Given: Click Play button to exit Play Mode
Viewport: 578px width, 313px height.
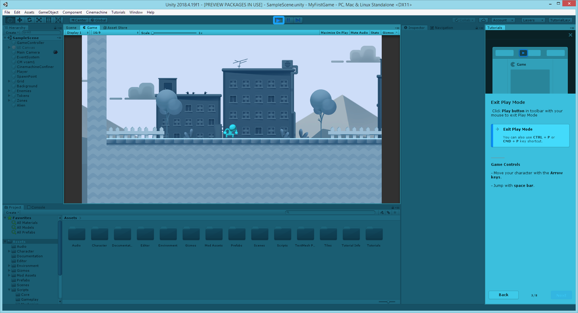Looking at the screenshot, I should pos(279,20).
